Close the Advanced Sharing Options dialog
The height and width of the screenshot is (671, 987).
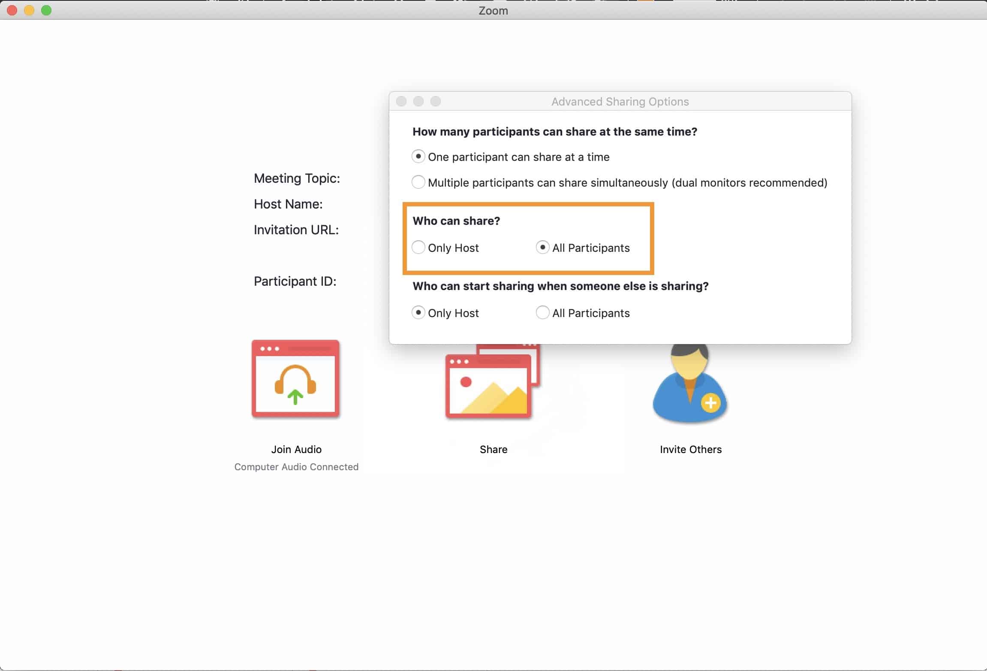coord(401,101)
